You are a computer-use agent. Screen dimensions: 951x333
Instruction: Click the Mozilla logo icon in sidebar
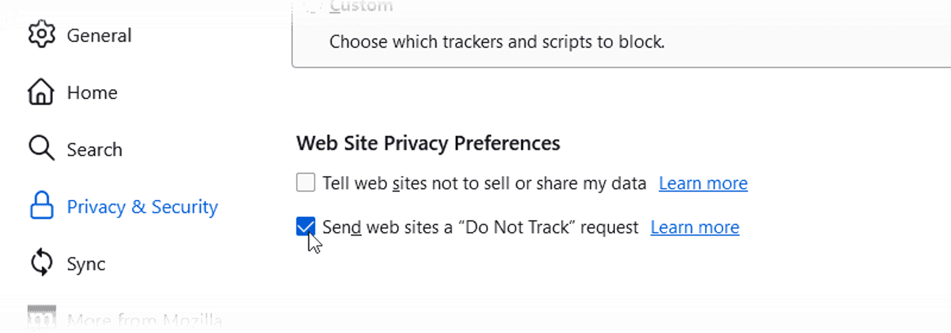(42, 317)
